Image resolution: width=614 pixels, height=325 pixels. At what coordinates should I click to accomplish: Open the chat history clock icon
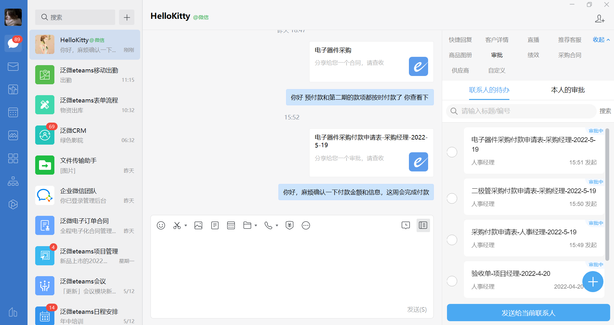406,225
